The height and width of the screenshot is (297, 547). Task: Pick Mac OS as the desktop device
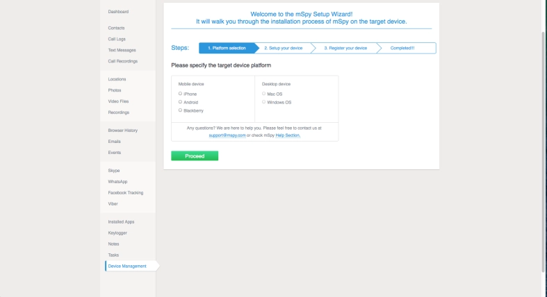click(x=263, y=93)
